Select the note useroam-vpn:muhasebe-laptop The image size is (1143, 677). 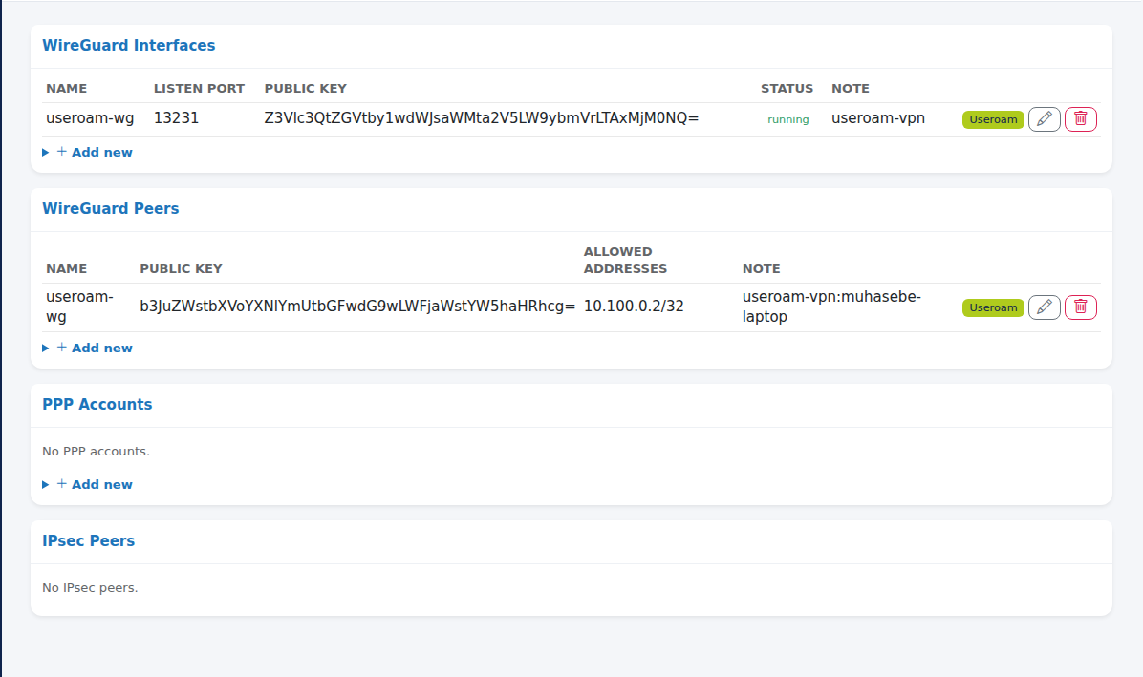(x=831, y=307)
